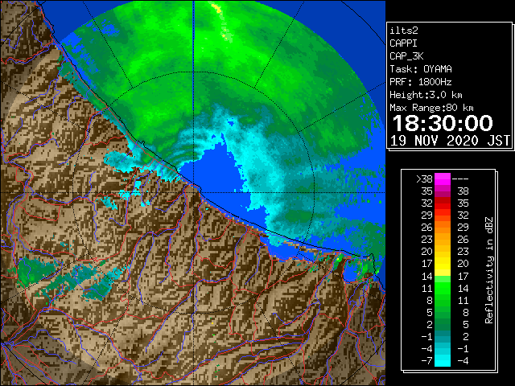Select the "---" legend upper-bound label
Viewport: 515px width, 386px height.
click(460, 179)
